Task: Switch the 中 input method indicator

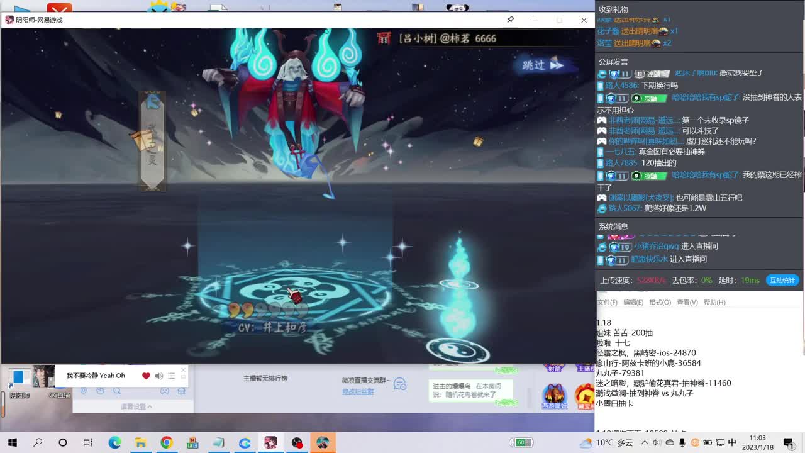Action: (x=732, y=442)
